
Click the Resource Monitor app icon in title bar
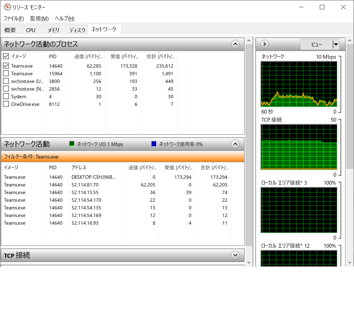[x=7, y=7]
